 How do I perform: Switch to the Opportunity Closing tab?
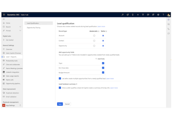pos(34,28)
